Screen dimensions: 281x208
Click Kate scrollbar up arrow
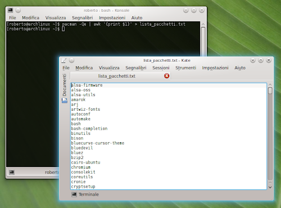pyautogui.click(x=270, y=85)
